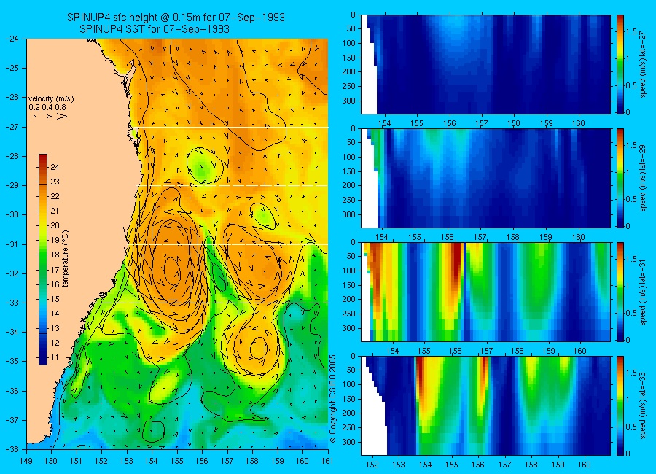Click the "-31" latitude tick on the SST map
The height and width of the screenshot is (474, 656).
click(x=12, y=244)
